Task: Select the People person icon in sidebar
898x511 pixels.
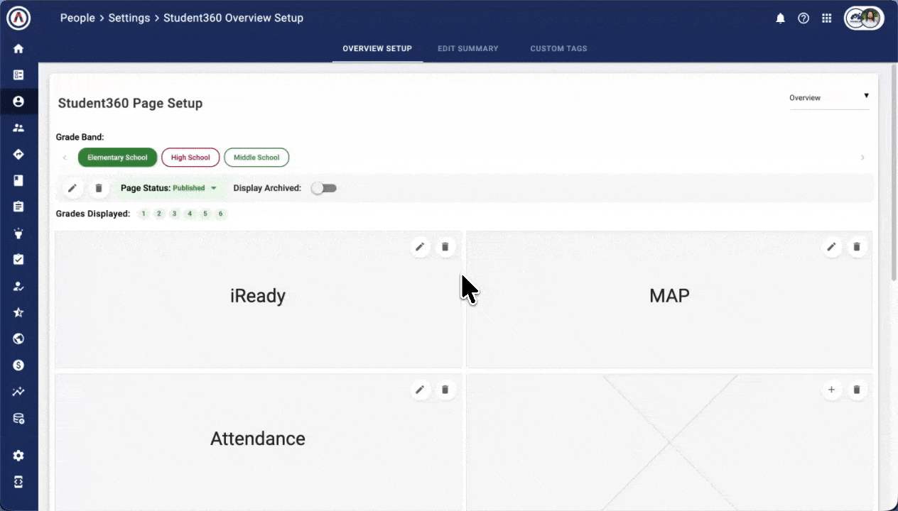Action: 18,101
